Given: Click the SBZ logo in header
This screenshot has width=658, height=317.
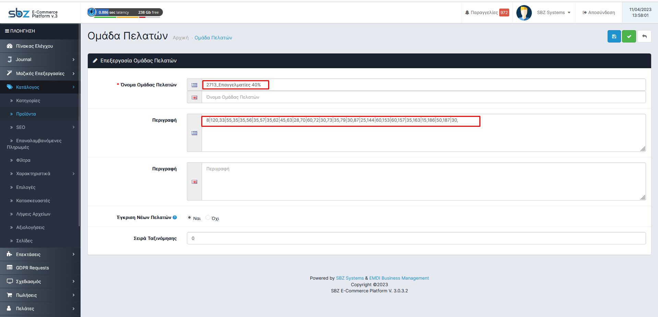Looking at the screenshot, I should (x=19, y=13).
